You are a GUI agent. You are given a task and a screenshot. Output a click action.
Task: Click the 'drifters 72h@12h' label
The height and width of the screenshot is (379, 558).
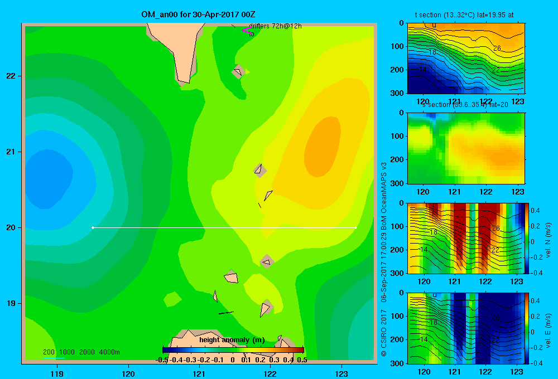(275, 26)
